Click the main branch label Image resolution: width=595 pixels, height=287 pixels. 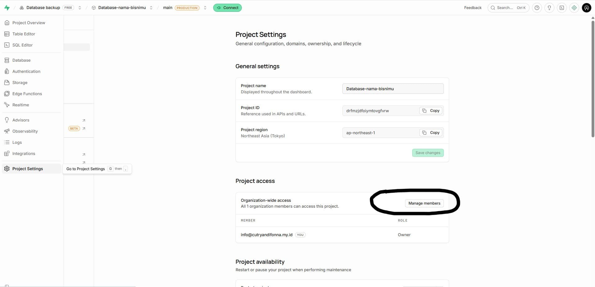pyautogui.click(x=168, y=8)
